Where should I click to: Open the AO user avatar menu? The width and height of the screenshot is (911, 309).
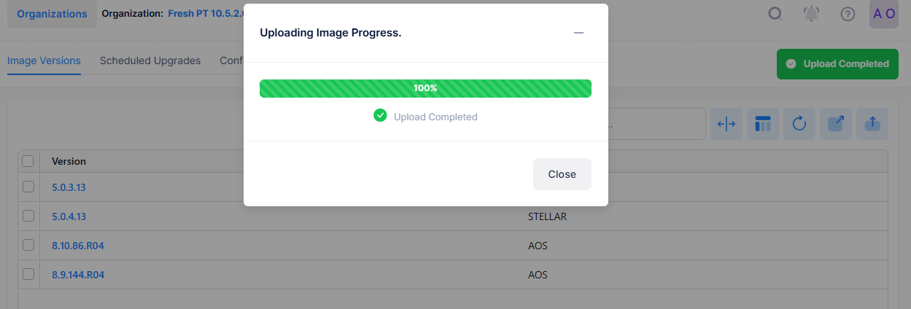coord(883,14)
